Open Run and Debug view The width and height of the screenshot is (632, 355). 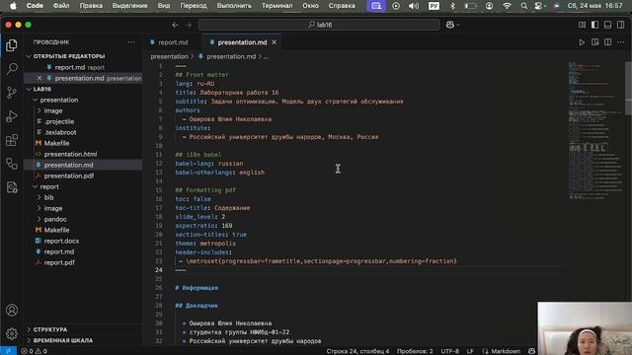12,116
